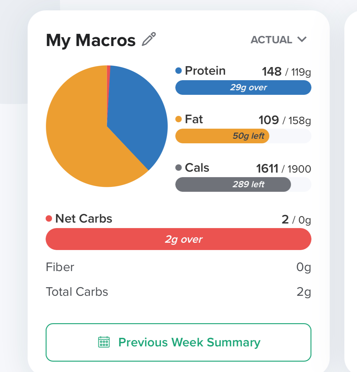Click the pencil edit icon beside My Macros
Viewport: 357px width, 372px height.
pos(149,39)
